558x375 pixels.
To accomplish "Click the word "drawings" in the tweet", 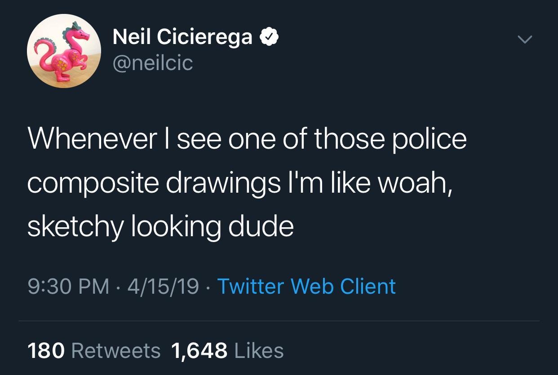I will pyautogui.click(x=223, y=184).
